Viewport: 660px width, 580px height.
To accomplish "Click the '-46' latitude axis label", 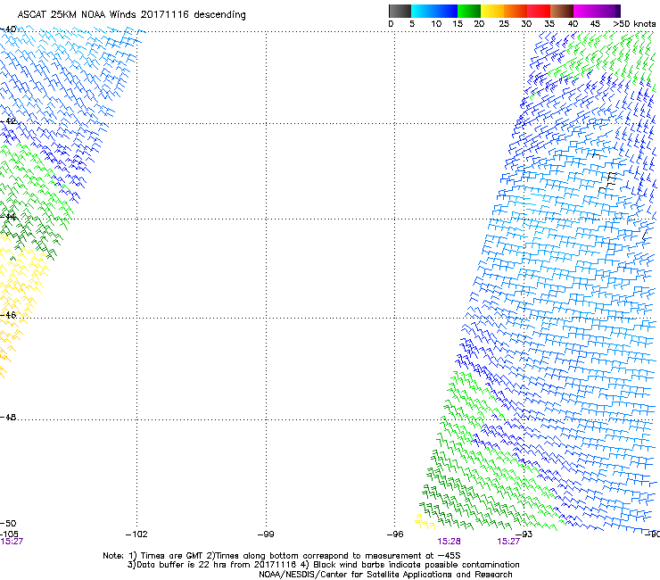I will click(x=8, y=315).
